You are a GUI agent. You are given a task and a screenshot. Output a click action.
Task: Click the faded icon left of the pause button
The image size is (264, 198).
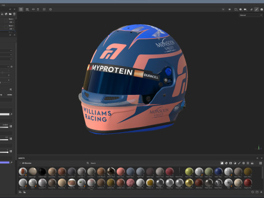pos(223,9)
